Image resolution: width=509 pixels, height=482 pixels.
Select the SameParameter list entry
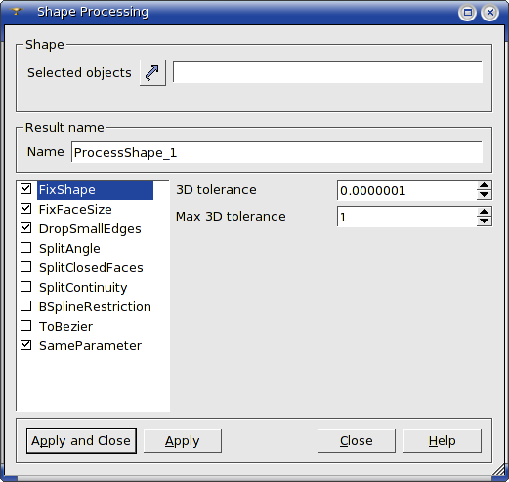pyautogui.click(x=90, y=346)
